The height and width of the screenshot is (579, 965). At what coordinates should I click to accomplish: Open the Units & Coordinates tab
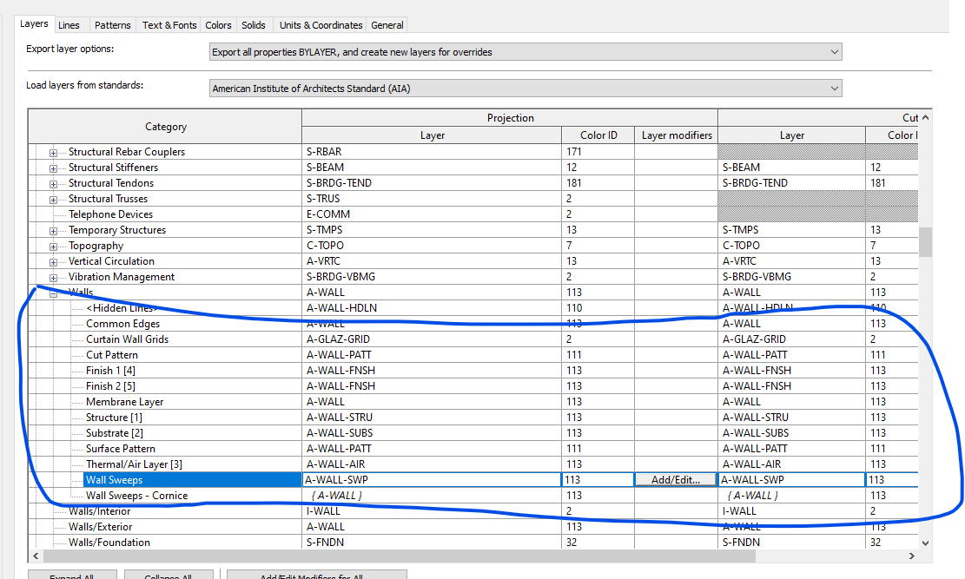click(x=320, y=25)
